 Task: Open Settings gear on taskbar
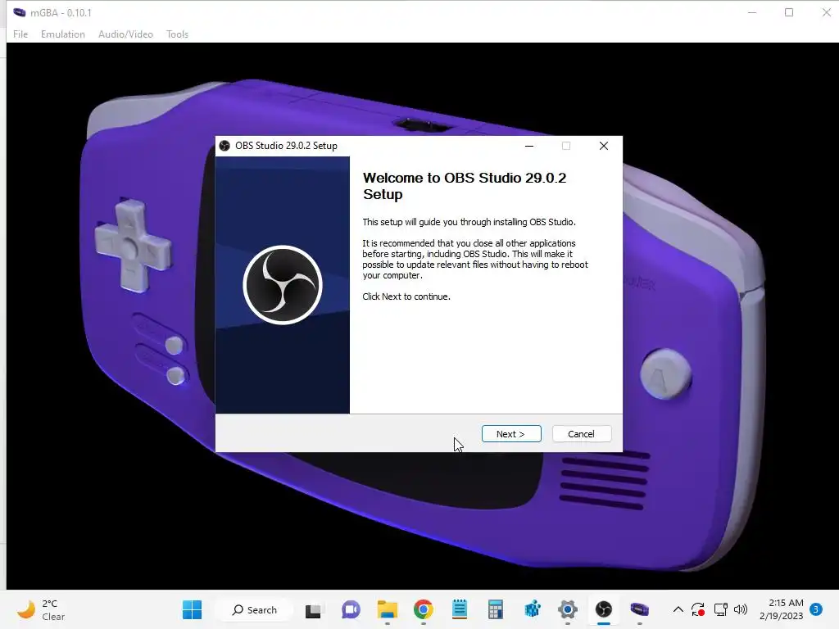[x=568, y=609]
